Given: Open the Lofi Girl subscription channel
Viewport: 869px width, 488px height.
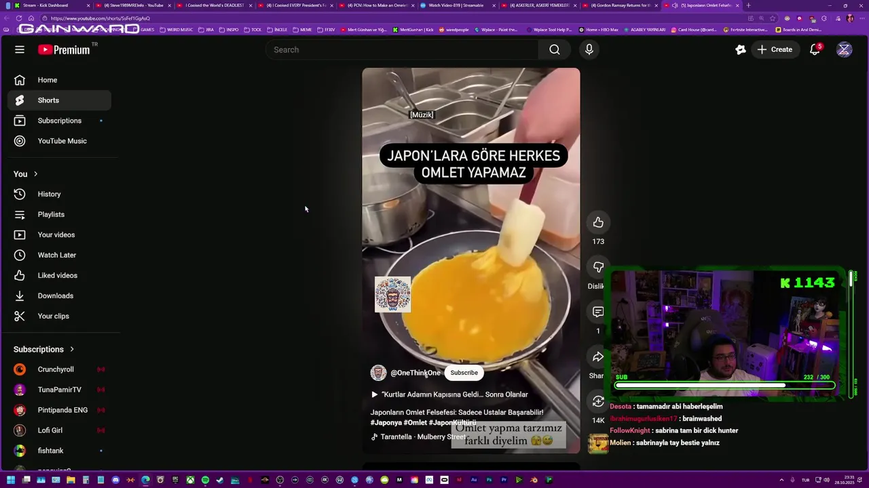Looking at the screenshot, I should click(60, 430).
